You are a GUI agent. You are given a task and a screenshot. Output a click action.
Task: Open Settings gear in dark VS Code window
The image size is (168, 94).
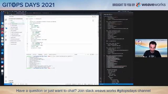point(101,82)
